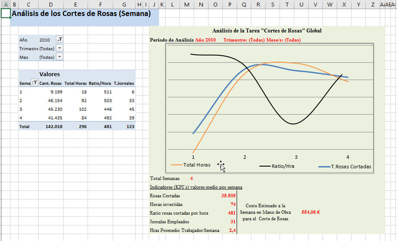Image resolution: width=397 pixels, height=241 pixels.
Task: Select the chart title Análisis de la Tarea
Action: 267,31
